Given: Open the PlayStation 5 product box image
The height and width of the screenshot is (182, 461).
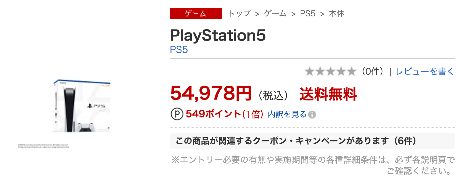Looking at the screenshot, I should [82, 105].
